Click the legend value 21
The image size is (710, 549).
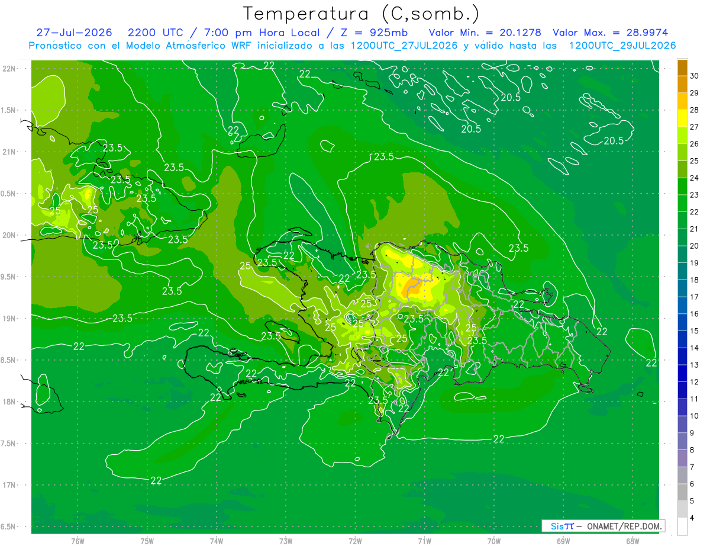[x=695, y=229]
